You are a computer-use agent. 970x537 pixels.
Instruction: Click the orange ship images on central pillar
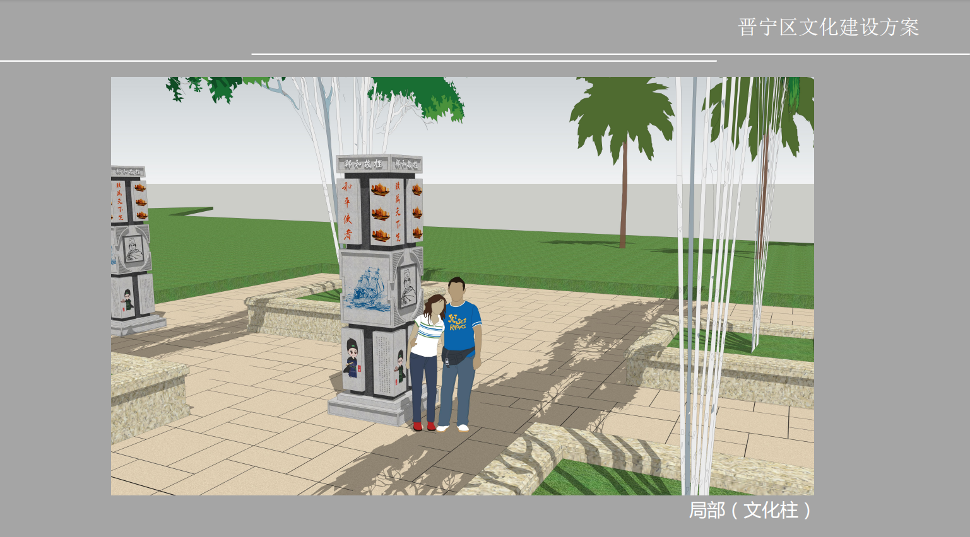pyautogui.click(x=380, y=211)
